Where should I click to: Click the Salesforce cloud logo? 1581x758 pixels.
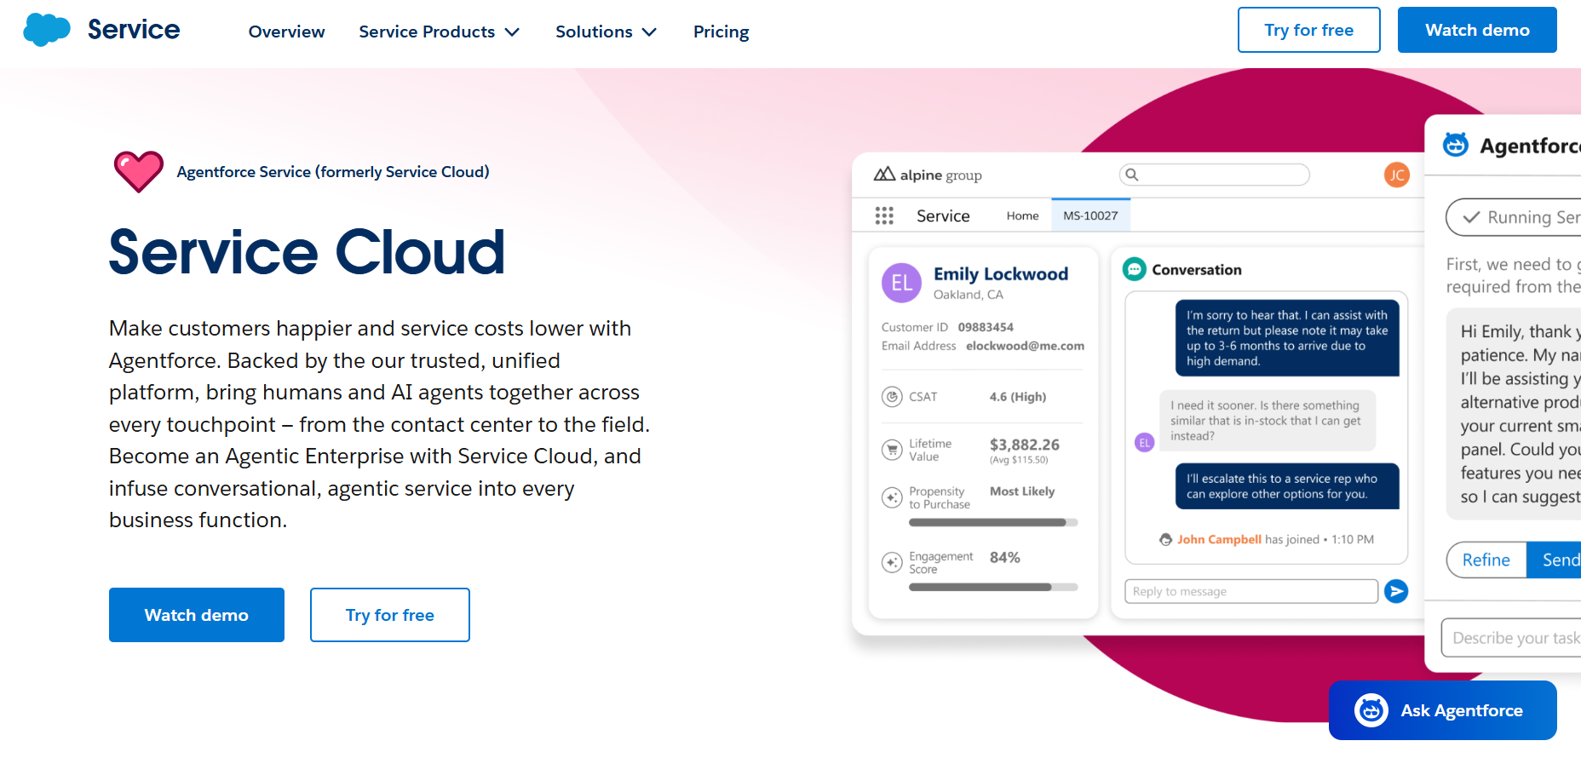click(x=47, y=30)
